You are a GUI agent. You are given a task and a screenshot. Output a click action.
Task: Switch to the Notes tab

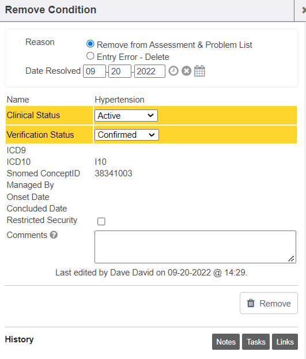[226, 342]
